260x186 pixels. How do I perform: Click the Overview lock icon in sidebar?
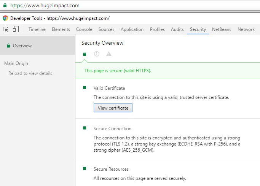[8, 45]
